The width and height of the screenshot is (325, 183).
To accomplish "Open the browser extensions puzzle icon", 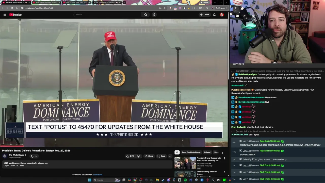I will point(194,8).
